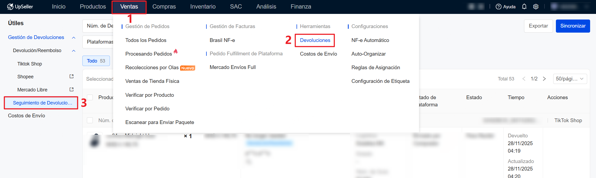Screen dimensions: 596x178
Task: Open the 50/página page size dropdown
Action: click(x=570, y=79)
